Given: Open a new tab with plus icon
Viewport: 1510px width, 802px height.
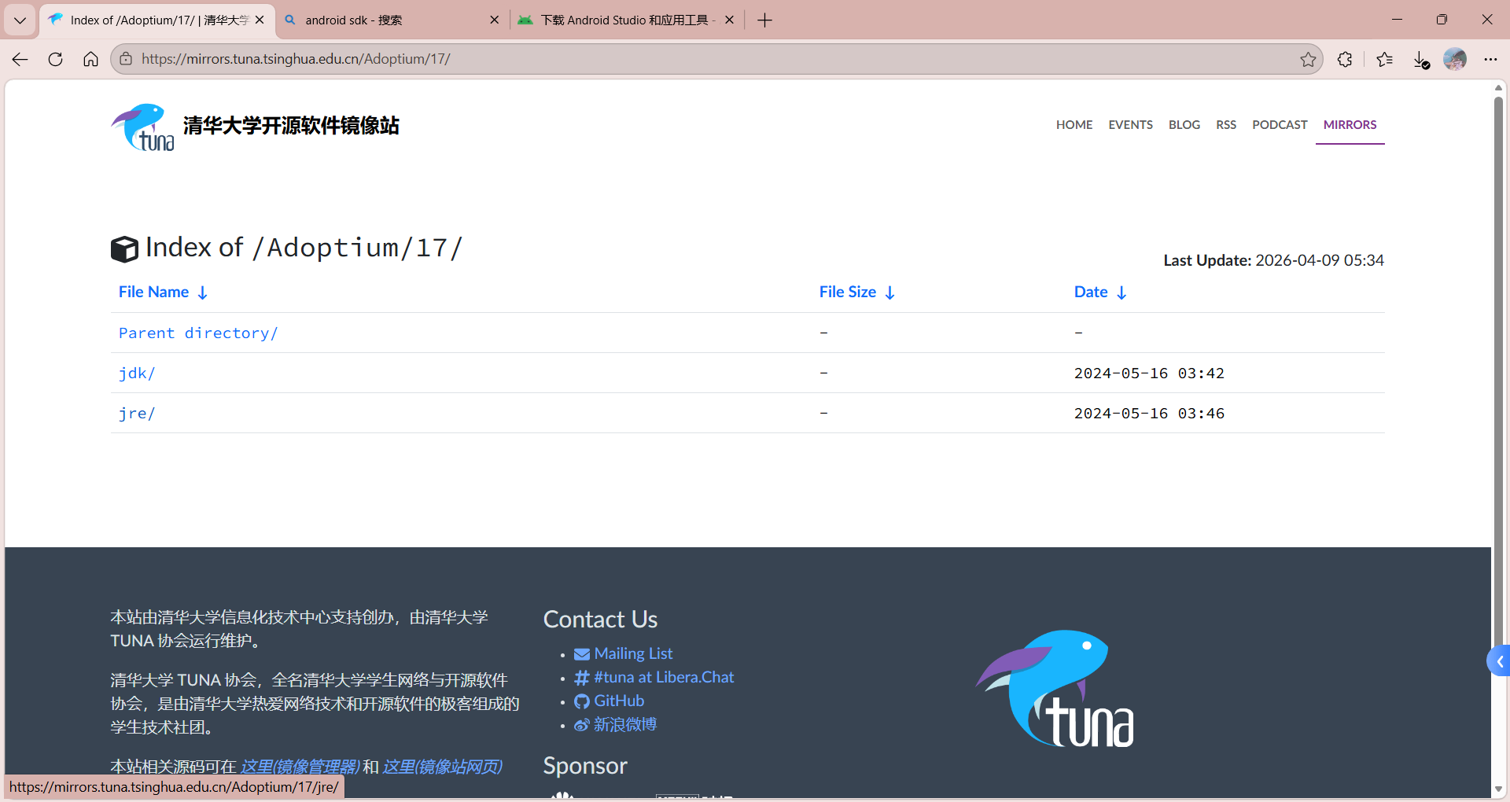Looking at the screenshot, I should [764, 20].
